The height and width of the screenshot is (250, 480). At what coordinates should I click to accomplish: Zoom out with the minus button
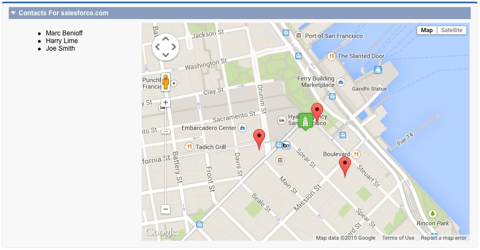pyautogui.click(x=166, y=209)
